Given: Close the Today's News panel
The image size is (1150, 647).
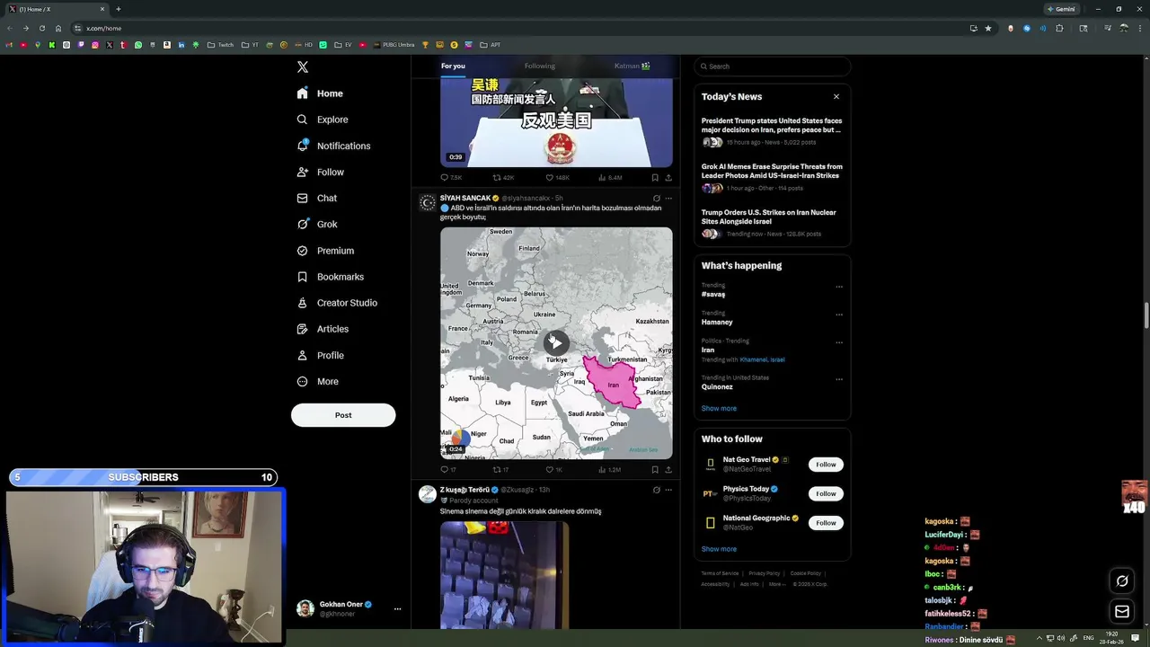Looking at the screenshot, I should pyautogui.click(x=836, y=96).
